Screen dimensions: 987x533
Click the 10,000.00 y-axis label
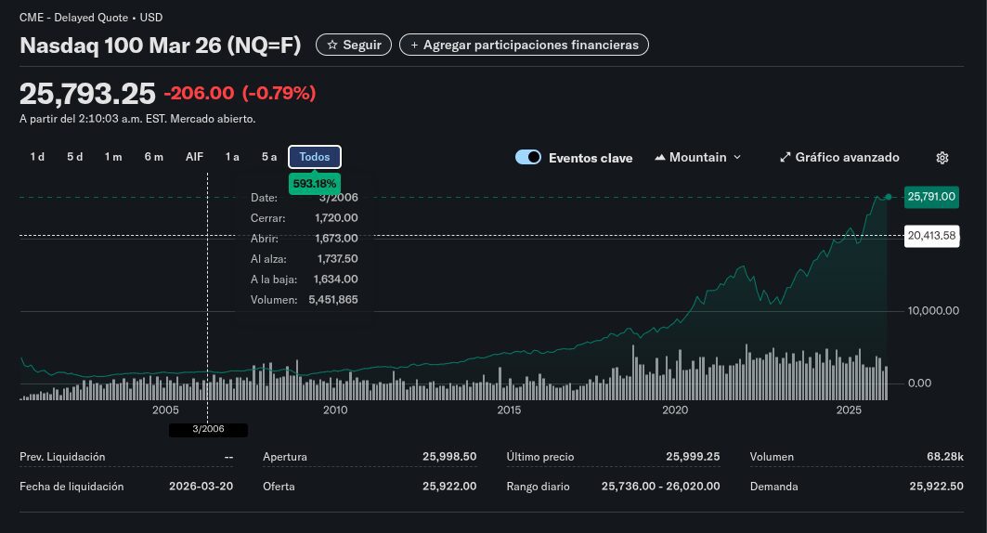tap(933, 311)
